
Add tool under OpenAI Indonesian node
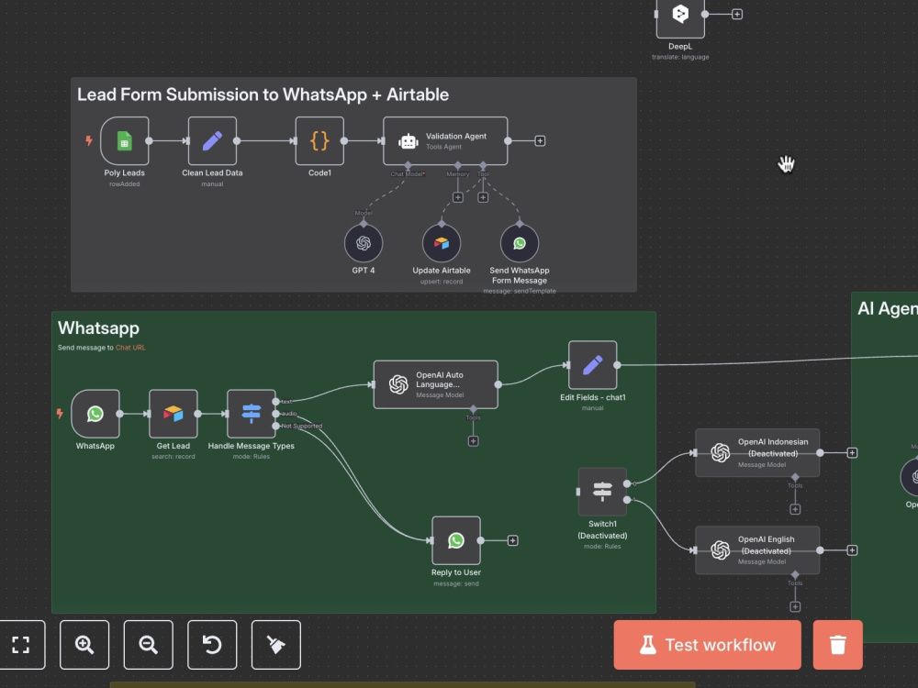(795, 509)
